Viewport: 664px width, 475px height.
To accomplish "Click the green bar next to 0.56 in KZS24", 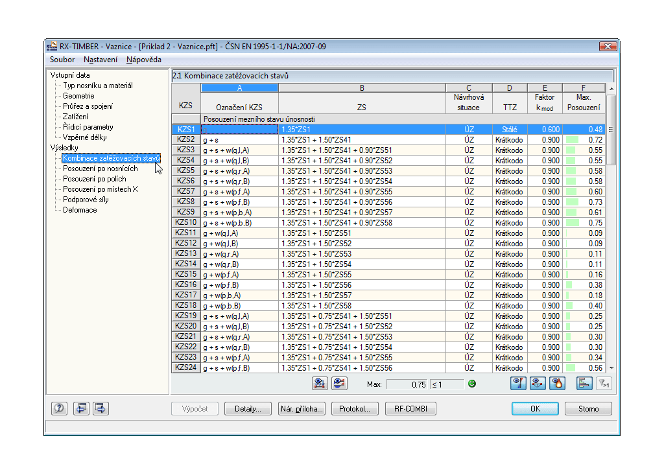I will pos(571,368).
